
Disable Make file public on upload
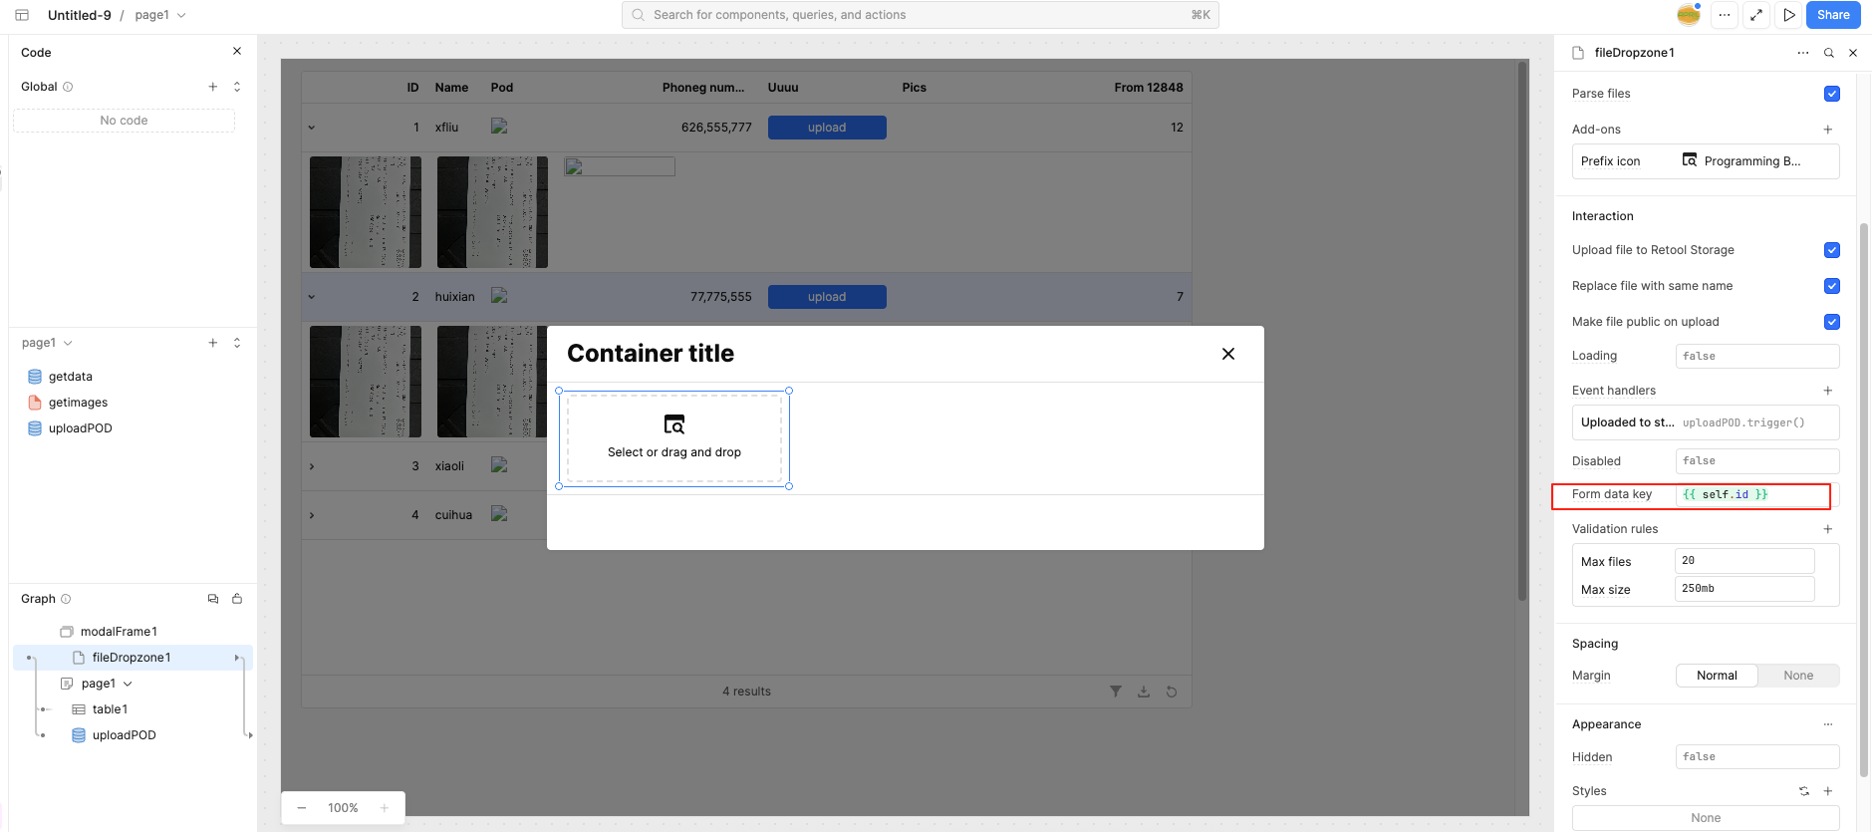point(1831,322)
